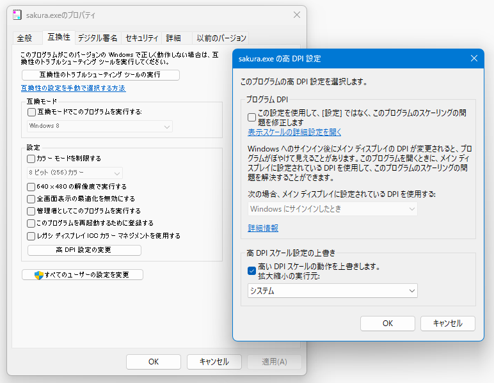
Task: Open the デジタル署名 tab
Action: 97,38
